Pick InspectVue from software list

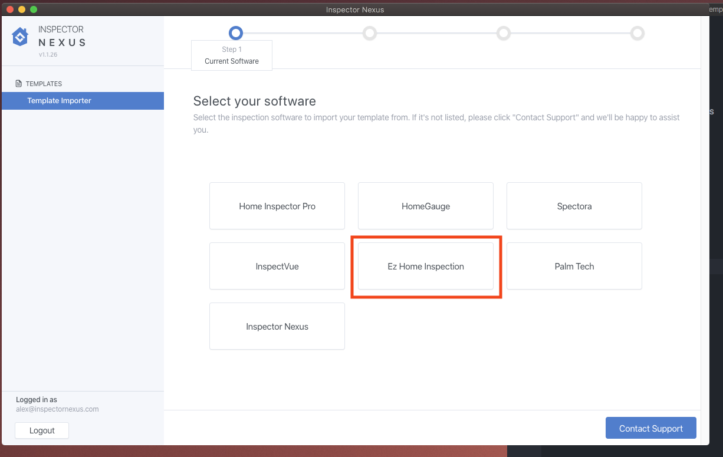coord(277,267)
